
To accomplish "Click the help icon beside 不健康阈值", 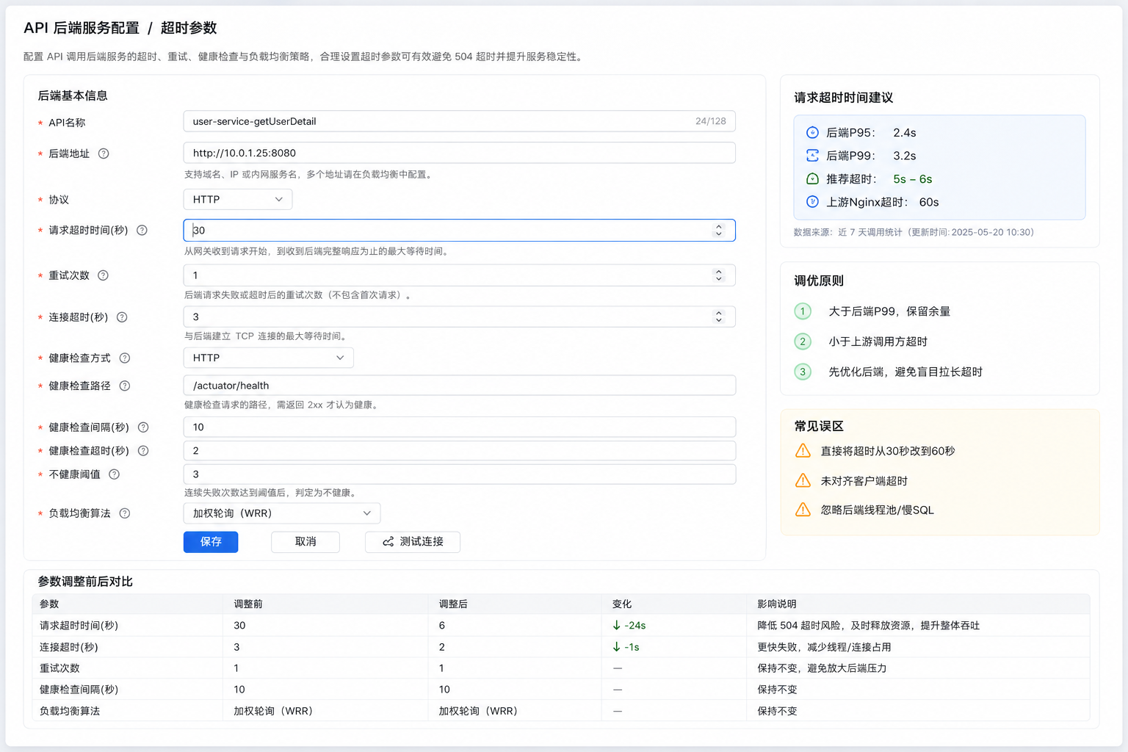I will pos(114,474).
